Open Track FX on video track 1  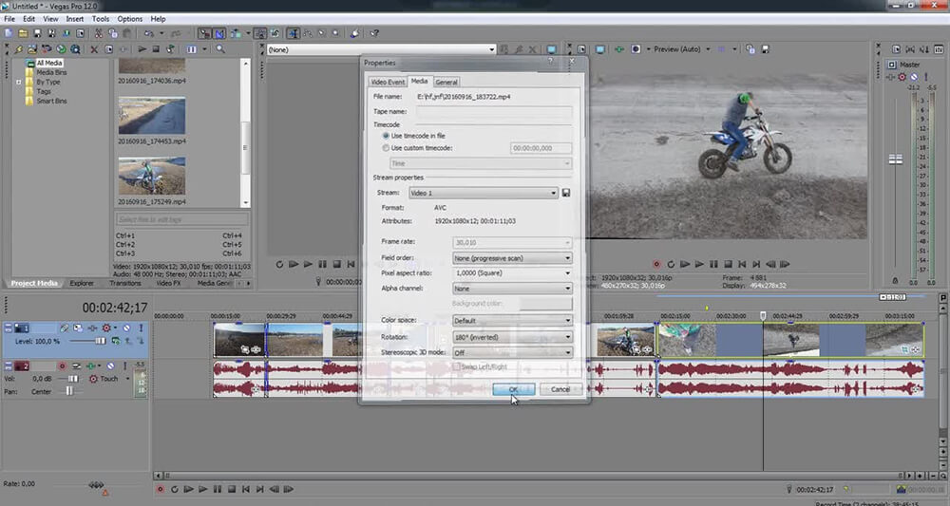pyautogui.click(x=92, y=328)
